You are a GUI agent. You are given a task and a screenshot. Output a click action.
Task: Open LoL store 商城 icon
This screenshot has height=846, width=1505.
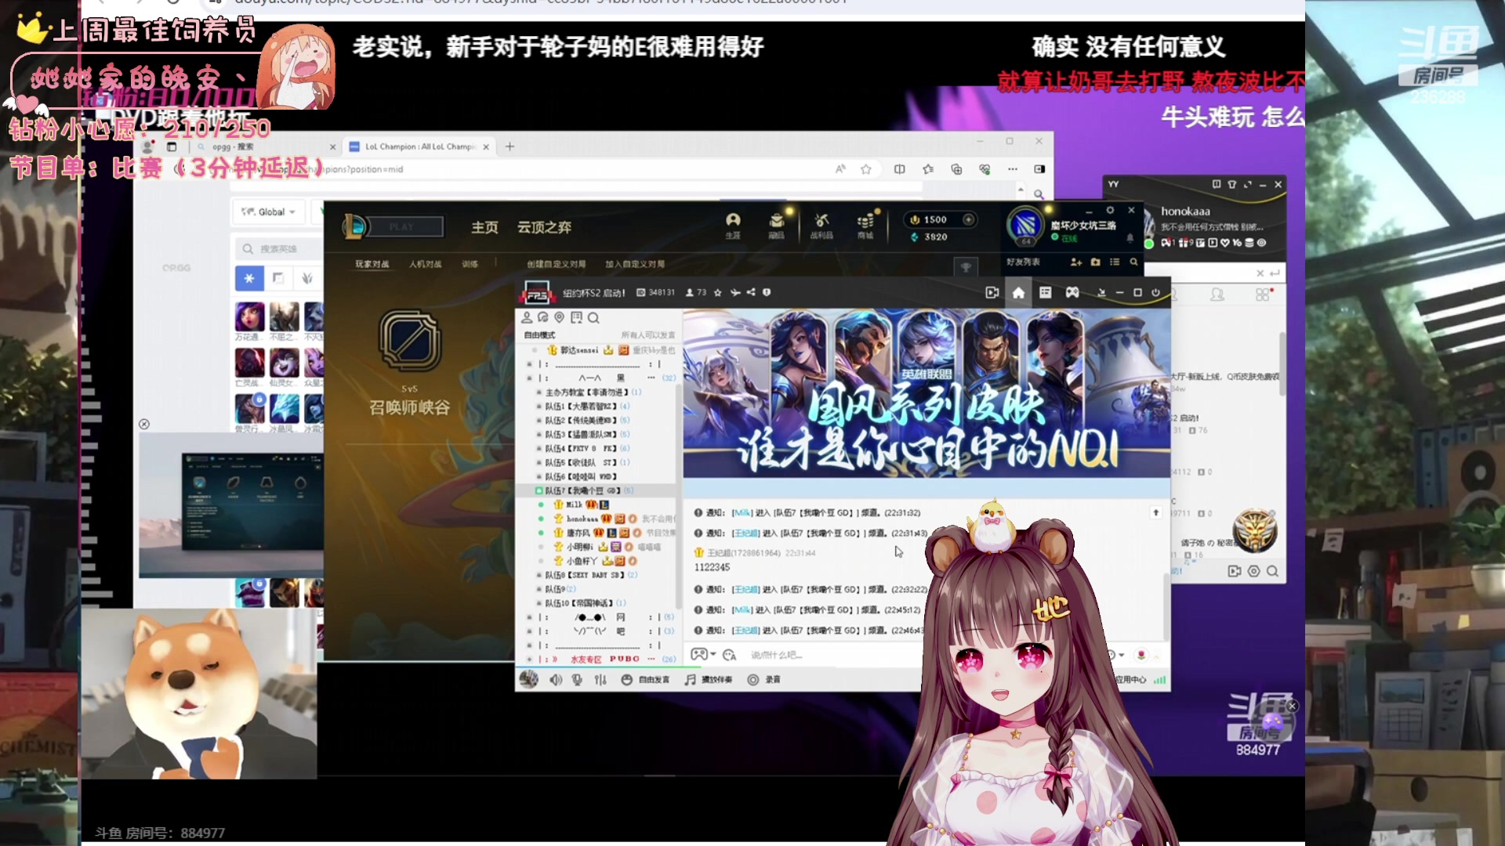coord(865,225)
